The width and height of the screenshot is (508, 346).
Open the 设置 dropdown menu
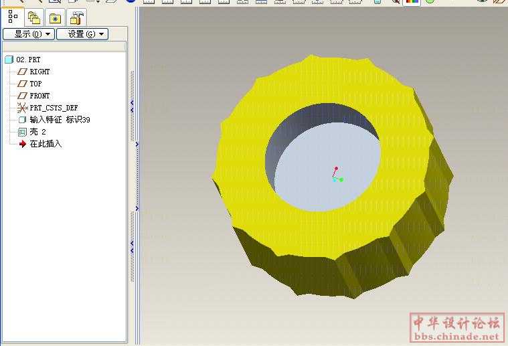coord(81,33)
